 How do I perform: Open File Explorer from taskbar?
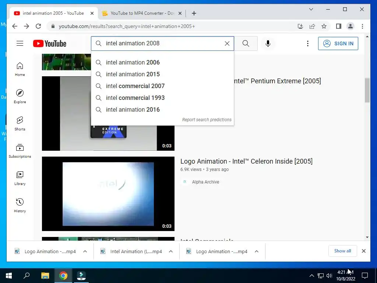click(x=45, y=276)
